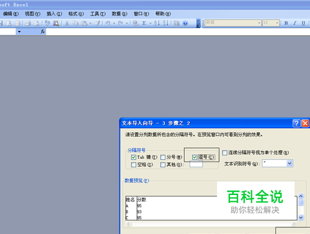
Task: Click preview scrollbar up arrow
Action: (x=301, y=196)
